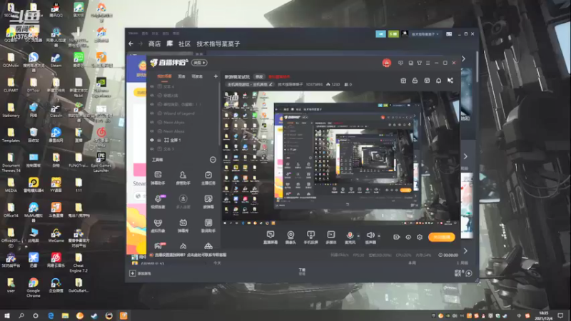The height and width of the screenshot is (321, 571).
Task: Open 主播任务 tool in the toolbox
Action: 208,178
